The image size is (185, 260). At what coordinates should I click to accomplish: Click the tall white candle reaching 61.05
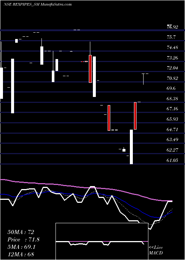131,147
